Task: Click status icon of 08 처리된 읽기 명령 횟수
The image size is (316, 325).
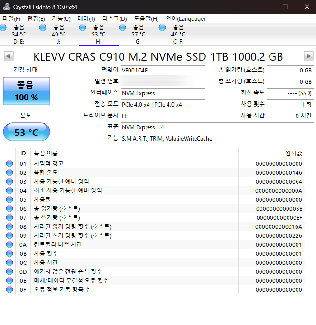Action: [x=9, y=226]
